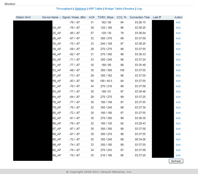Screen dimensions: 198x174
Task: Click the CCQ value 79 for 25_AP
Action: (x=122, y=33)
